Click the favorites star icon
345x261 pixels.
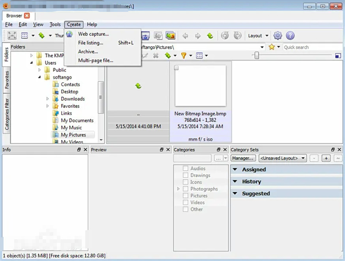(272, 47)
